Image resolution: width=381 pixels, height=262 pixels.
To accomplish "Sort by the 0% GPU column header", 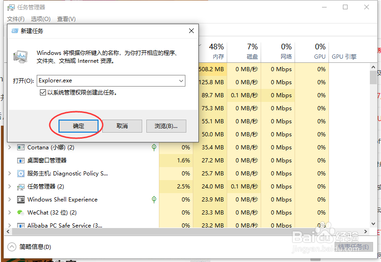I will pyautogui.click(x=312, y=51).
